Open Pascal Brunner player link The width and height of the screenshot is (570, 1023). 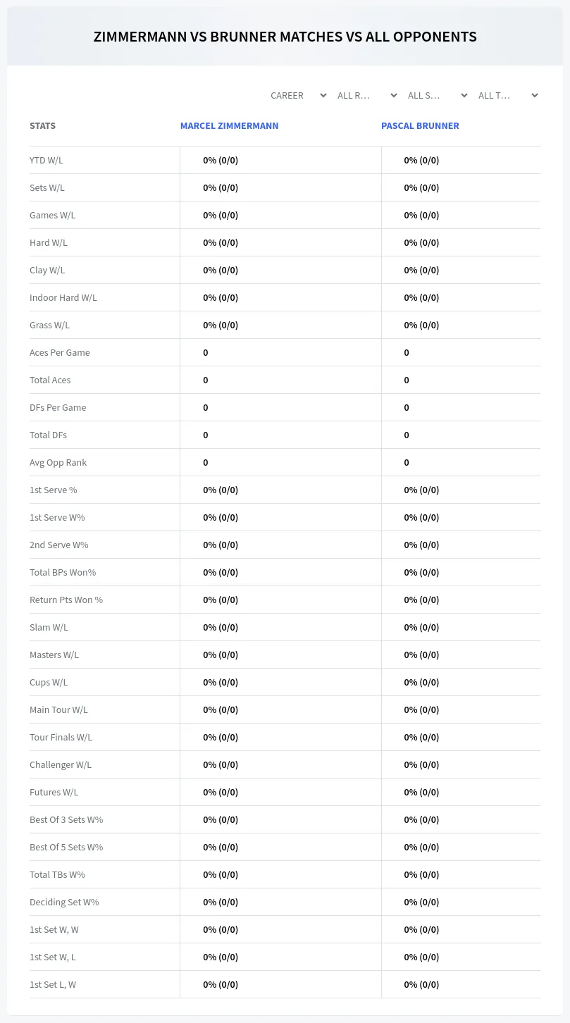click(420, 125)
